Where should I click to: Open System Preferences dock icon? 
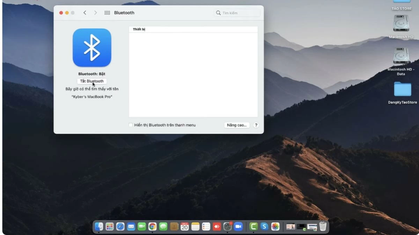(x=227, y=227)
